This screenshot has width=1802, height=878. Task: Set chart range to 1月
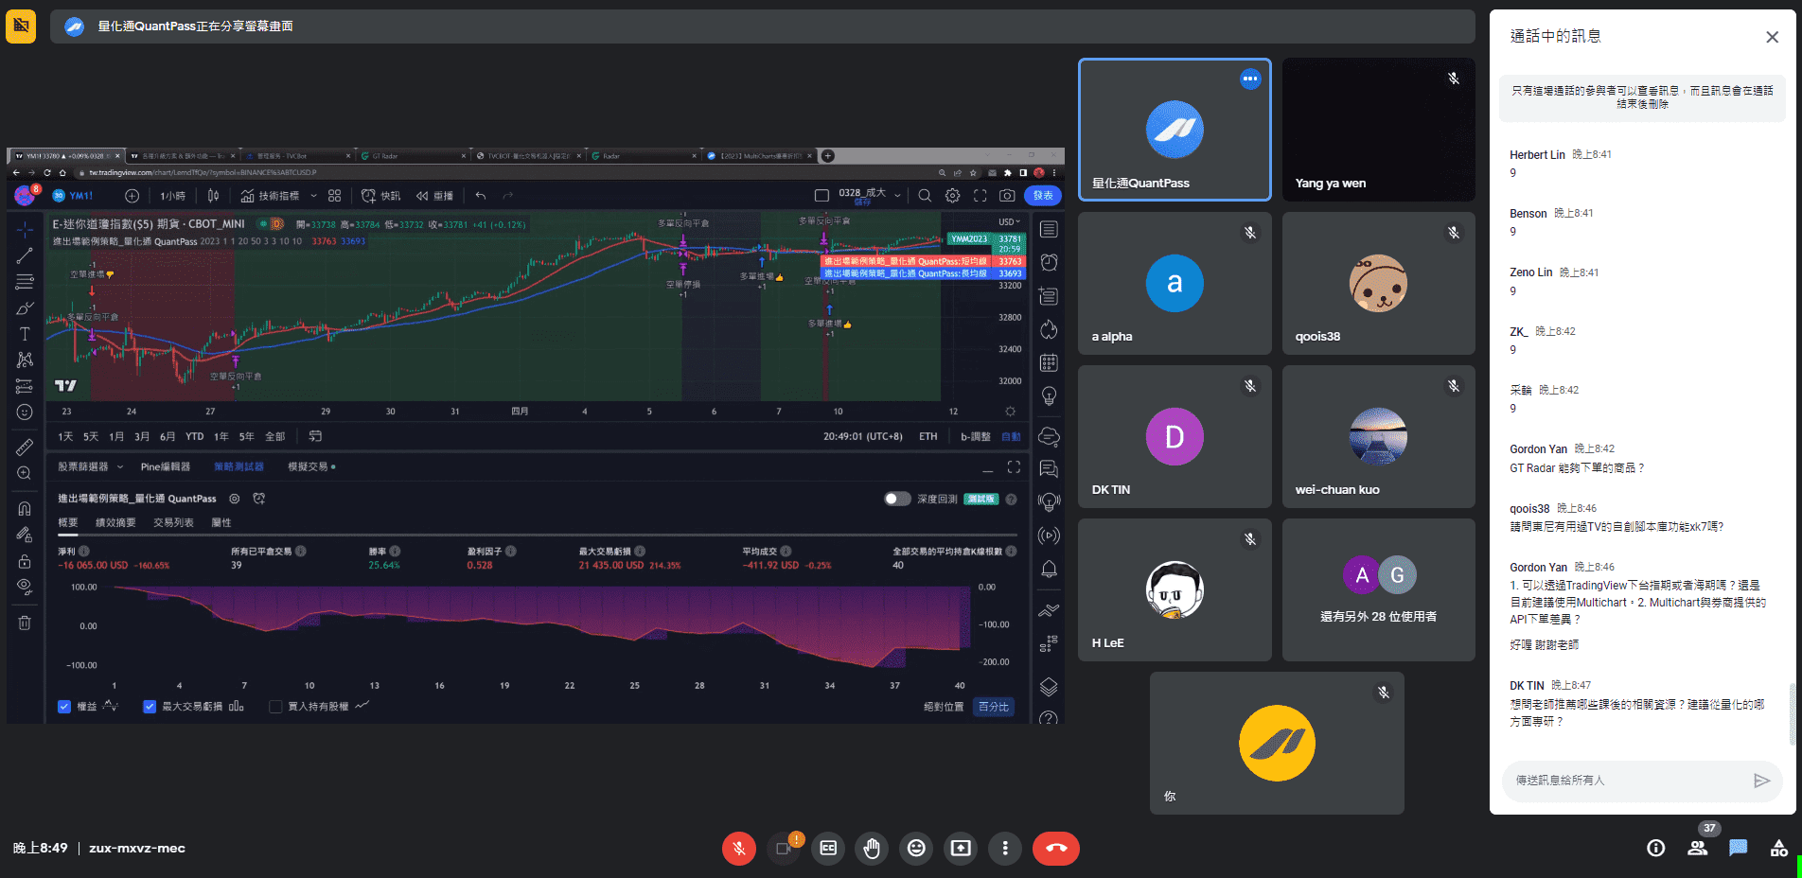click(x=116, y=436)
